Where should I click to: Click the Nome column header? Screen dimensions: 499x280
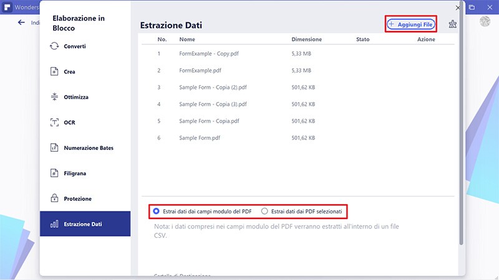(187, 39)
